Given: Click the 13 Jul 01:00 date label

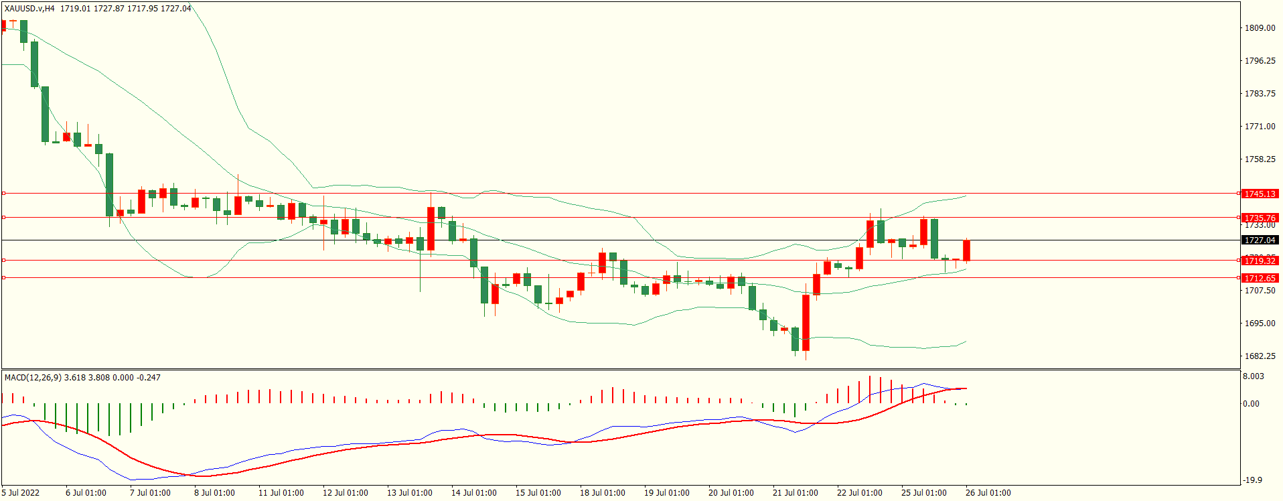Looking at the screenshot, I should tap(409, 493).
